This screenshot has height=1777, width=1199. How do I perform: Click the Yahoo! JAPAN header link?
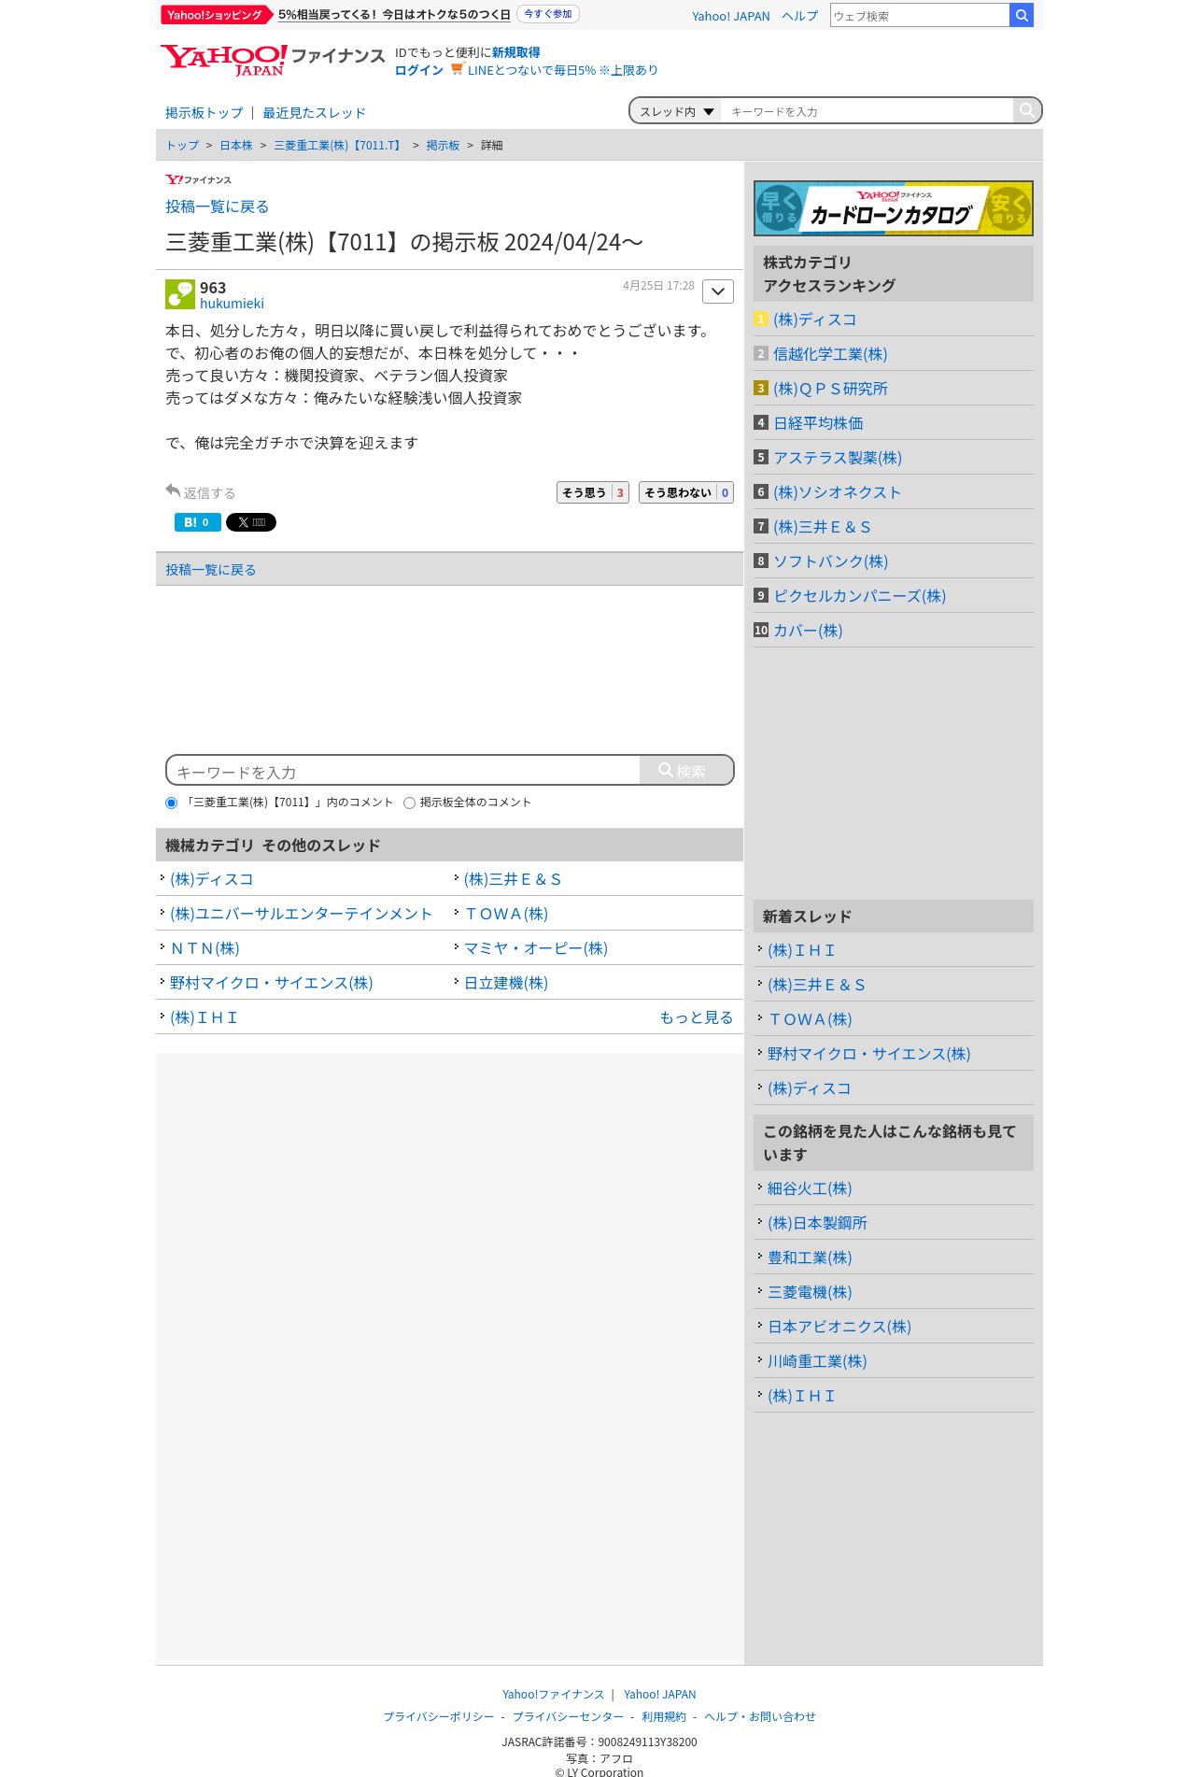click(730, 16)
